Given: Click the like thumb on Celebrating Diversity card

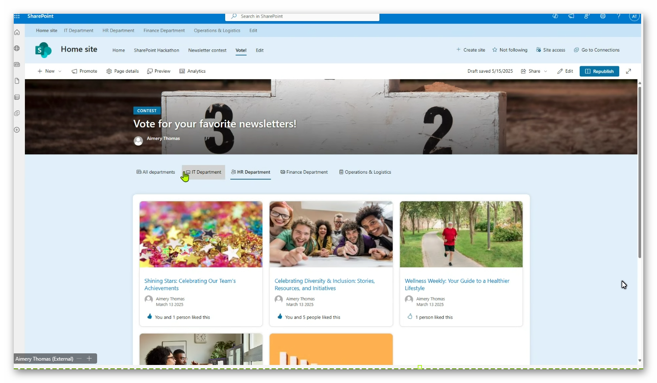Looking at the screenshot, I should pyautogui.click(x=280, y=317).
